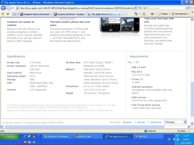Click the Internet security zone status
This screenshot has width=194, height=145.
[x=150, y=131]
